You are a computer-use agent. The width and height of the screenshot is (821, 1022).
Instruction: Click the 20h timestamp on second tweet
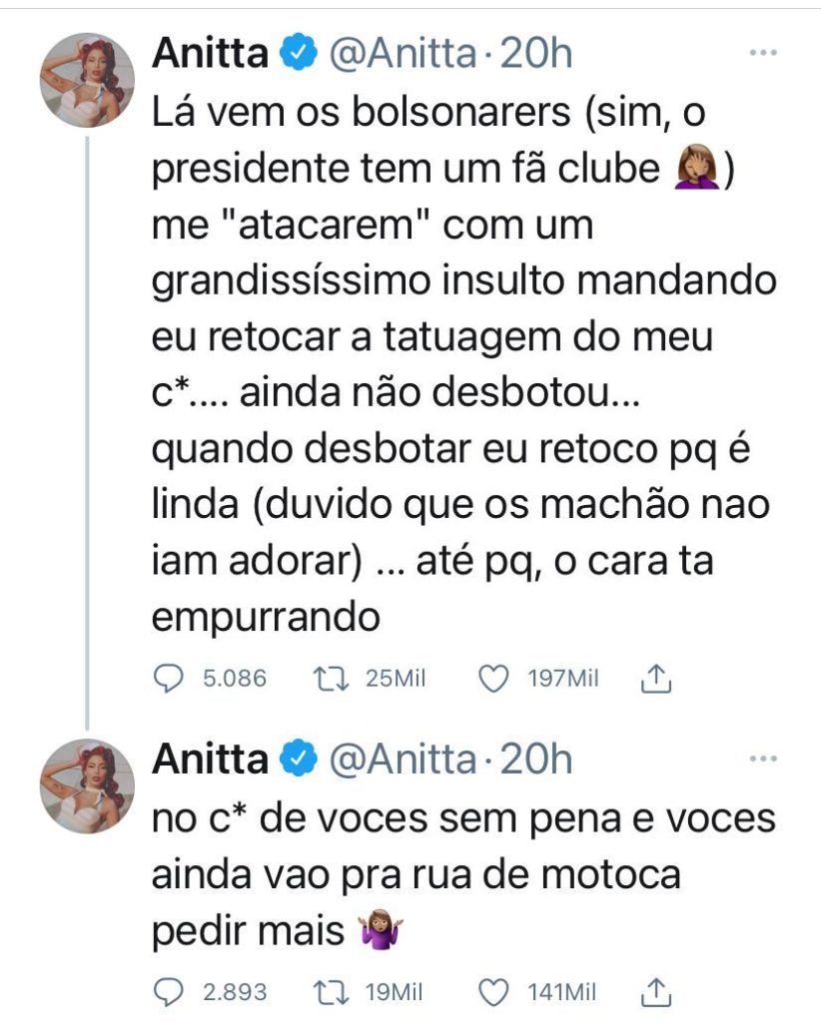click(x=535, y=760)
